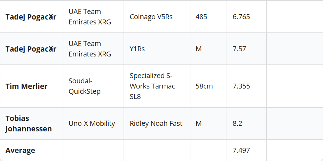The height and width of the screenshot is (161, 323).
Task: Click the 7.497 average weight value
Action: click(x=241, y=150)
